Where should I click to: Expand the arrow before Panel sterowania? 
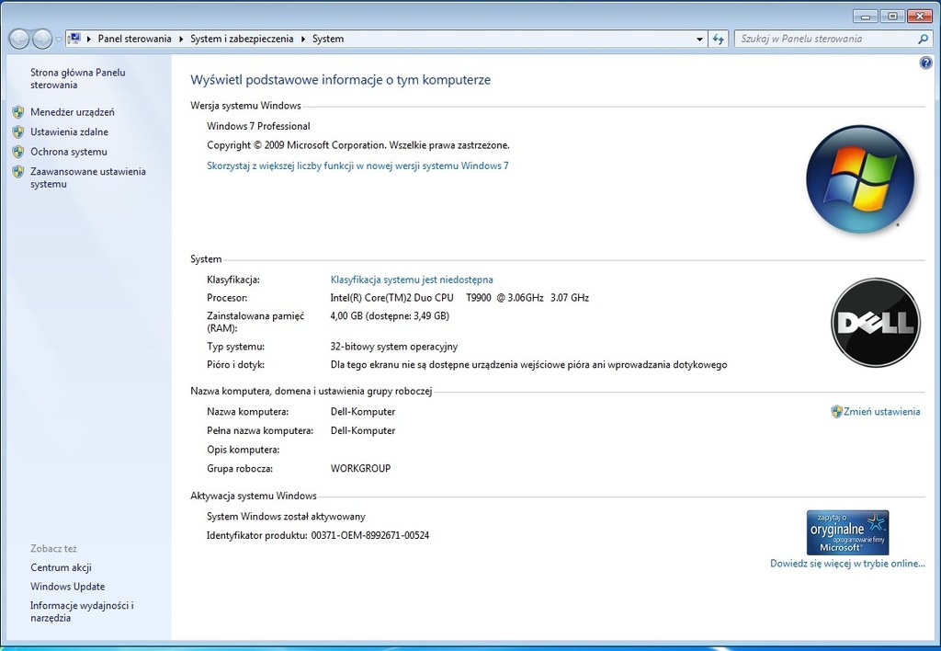pos(89,39)
